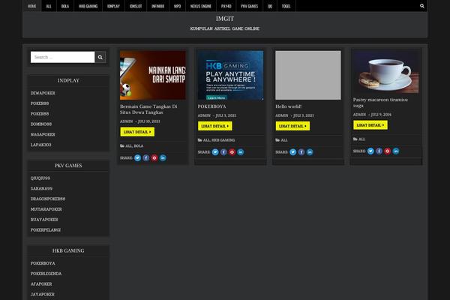Open POKERPELANGI in the sidebar
450x300 pixels.
[x=45, y=229]
